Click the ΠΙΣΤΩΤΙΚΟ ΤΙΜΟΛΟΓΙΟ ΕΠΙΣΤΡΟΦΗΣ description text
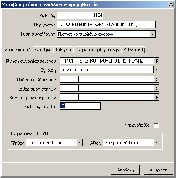This screenshot has height=178, width=176. (110, 61)
